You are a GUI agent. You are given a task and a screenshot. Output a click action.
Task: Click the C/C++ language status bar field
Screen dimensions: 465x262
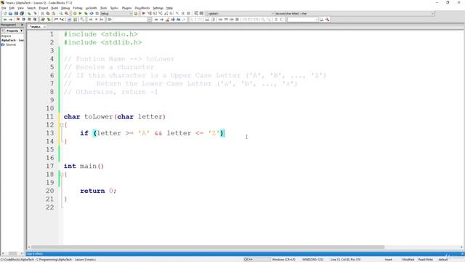click(248, 259)
